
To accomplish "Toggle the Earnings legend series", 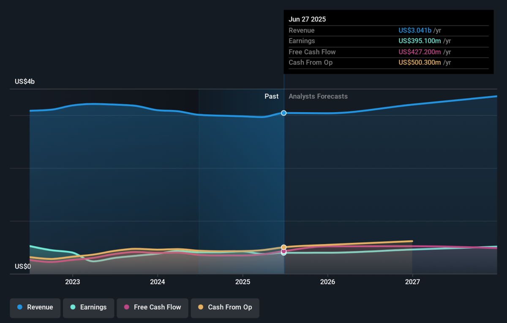I will (88, 307).
